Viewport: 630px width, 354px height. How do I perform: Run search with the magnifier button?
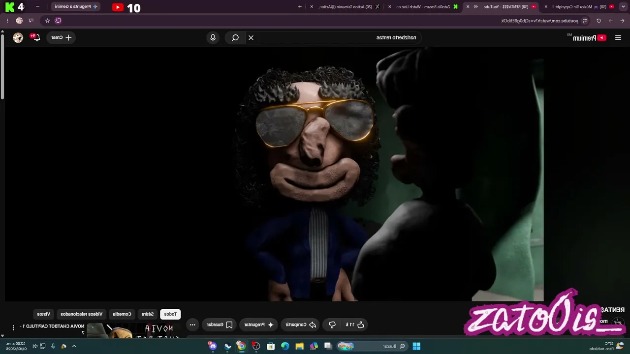pyautogui.click(x=235, y=38)
